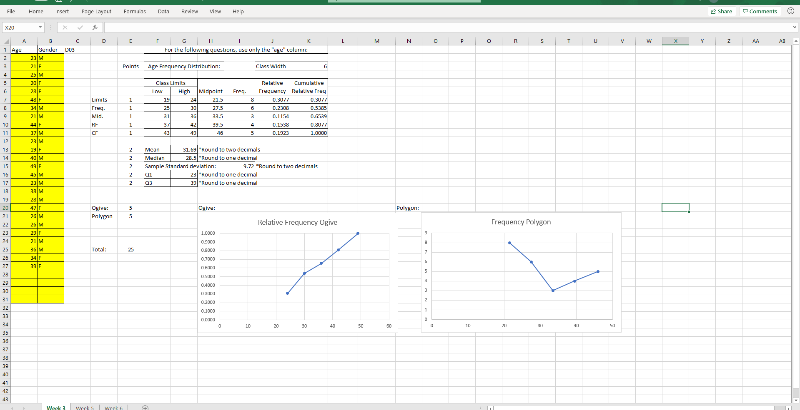
Task: Click the 'Points' heading cell
Action: [x=130, y=66]
